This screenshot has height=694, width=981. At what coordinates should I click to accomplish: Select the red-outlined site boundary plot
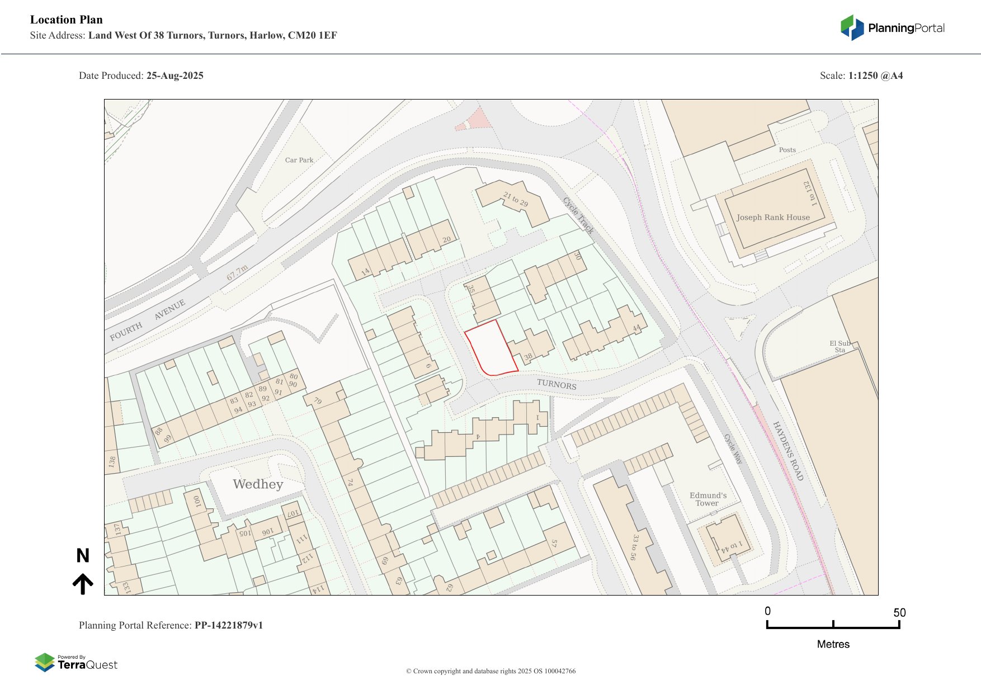[490, 348]
